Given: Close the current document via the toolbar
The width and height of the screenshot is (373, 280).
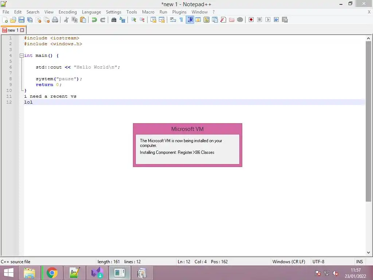Looking at the screenshot, I should pos(39,20).
